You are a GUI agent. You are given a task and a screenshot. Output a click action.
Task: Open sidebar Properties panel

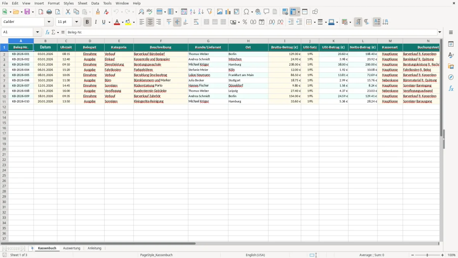point(451,44)
